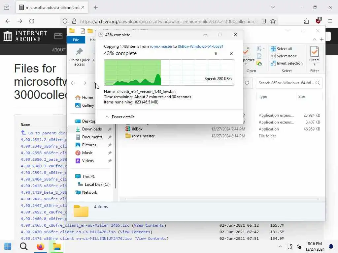
Task: Close the microsoftwindowsmillennium tab
Action: coord(83,7)
